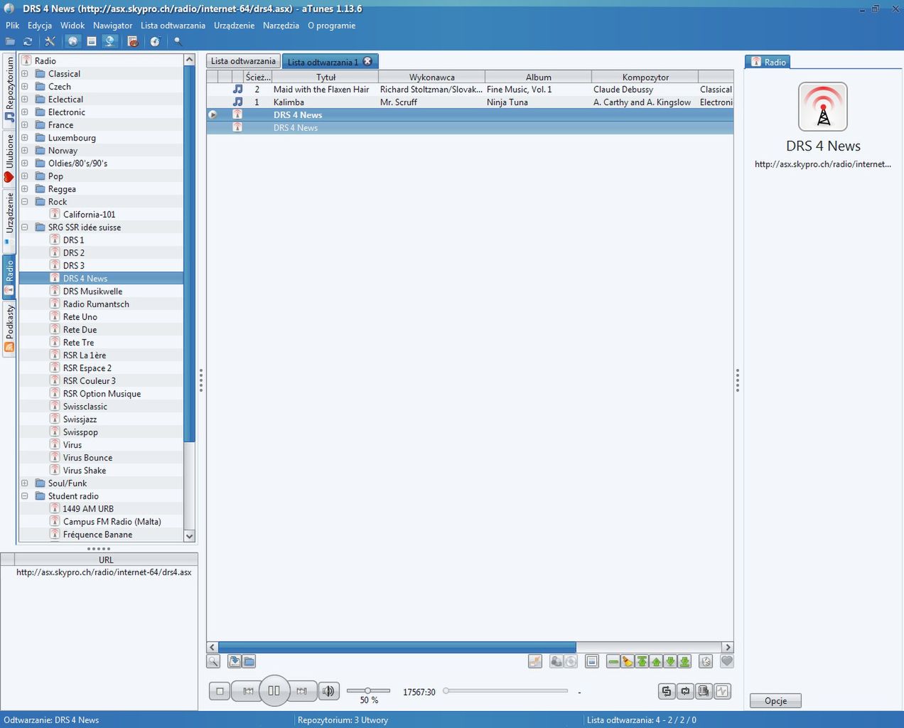
Task: Click the load playlist folder icon
Action: point(249,661)
